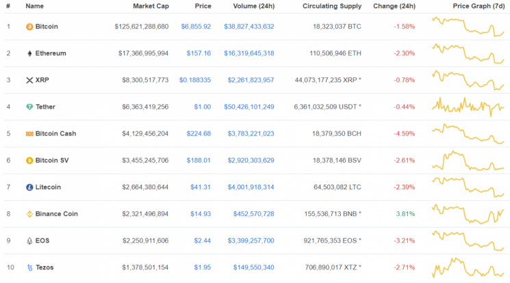Click the Price Graph (7d) column header
Screen dimensions: 510x283
(x=479, y=6)
